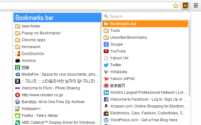Open Bandizip: All-In-One Free Zip Archiver
Screen dimensions: 201x125
(x=53, y=102)
